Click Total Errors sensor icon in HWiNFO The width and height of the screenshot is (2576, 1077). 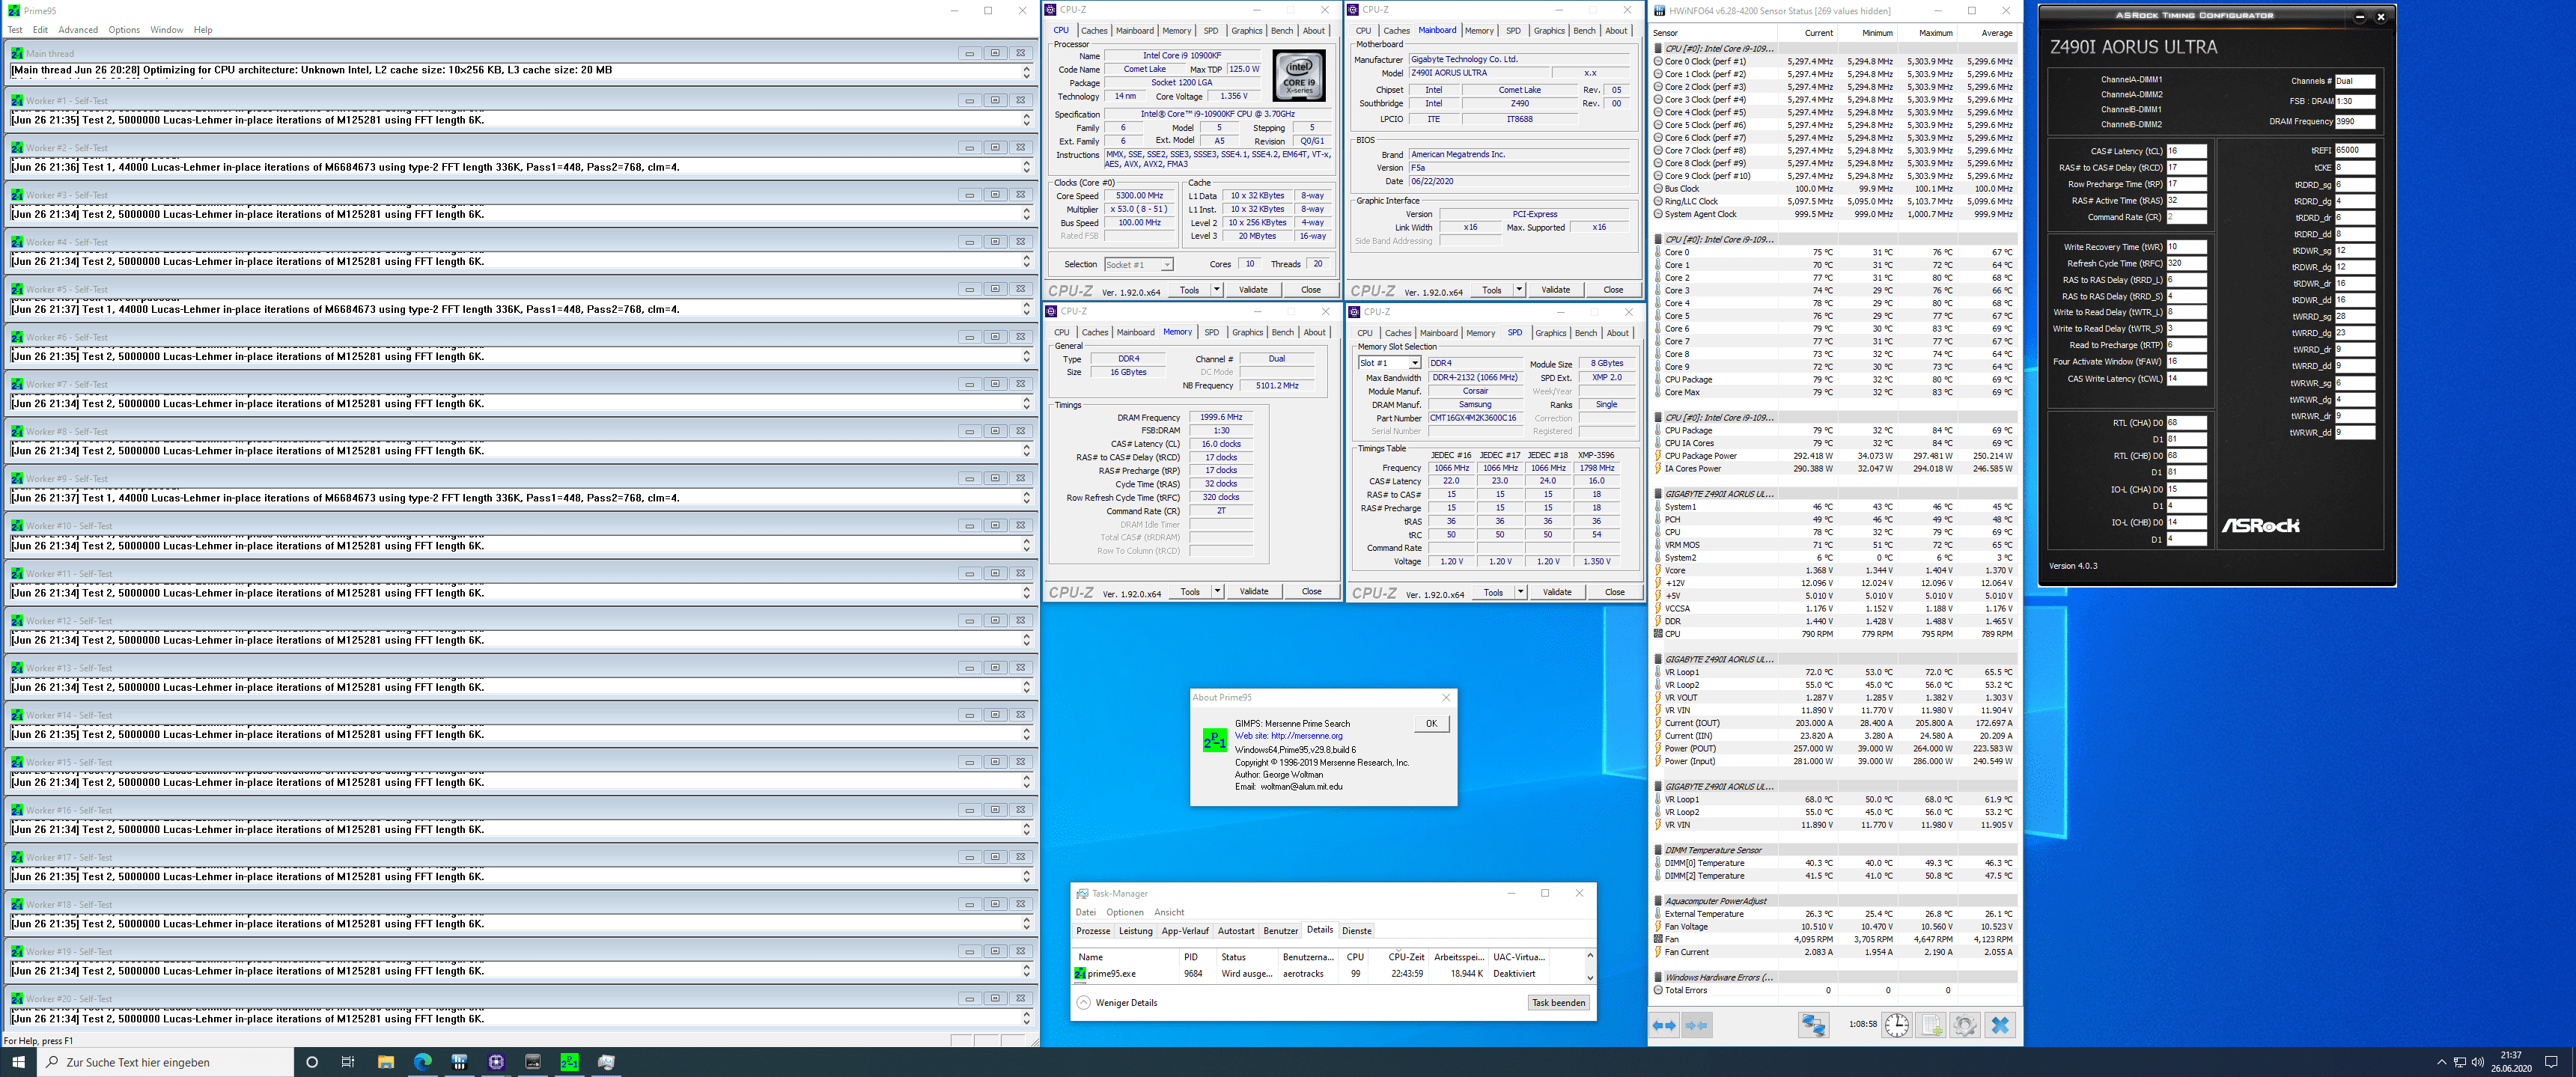pos(1659,990)
